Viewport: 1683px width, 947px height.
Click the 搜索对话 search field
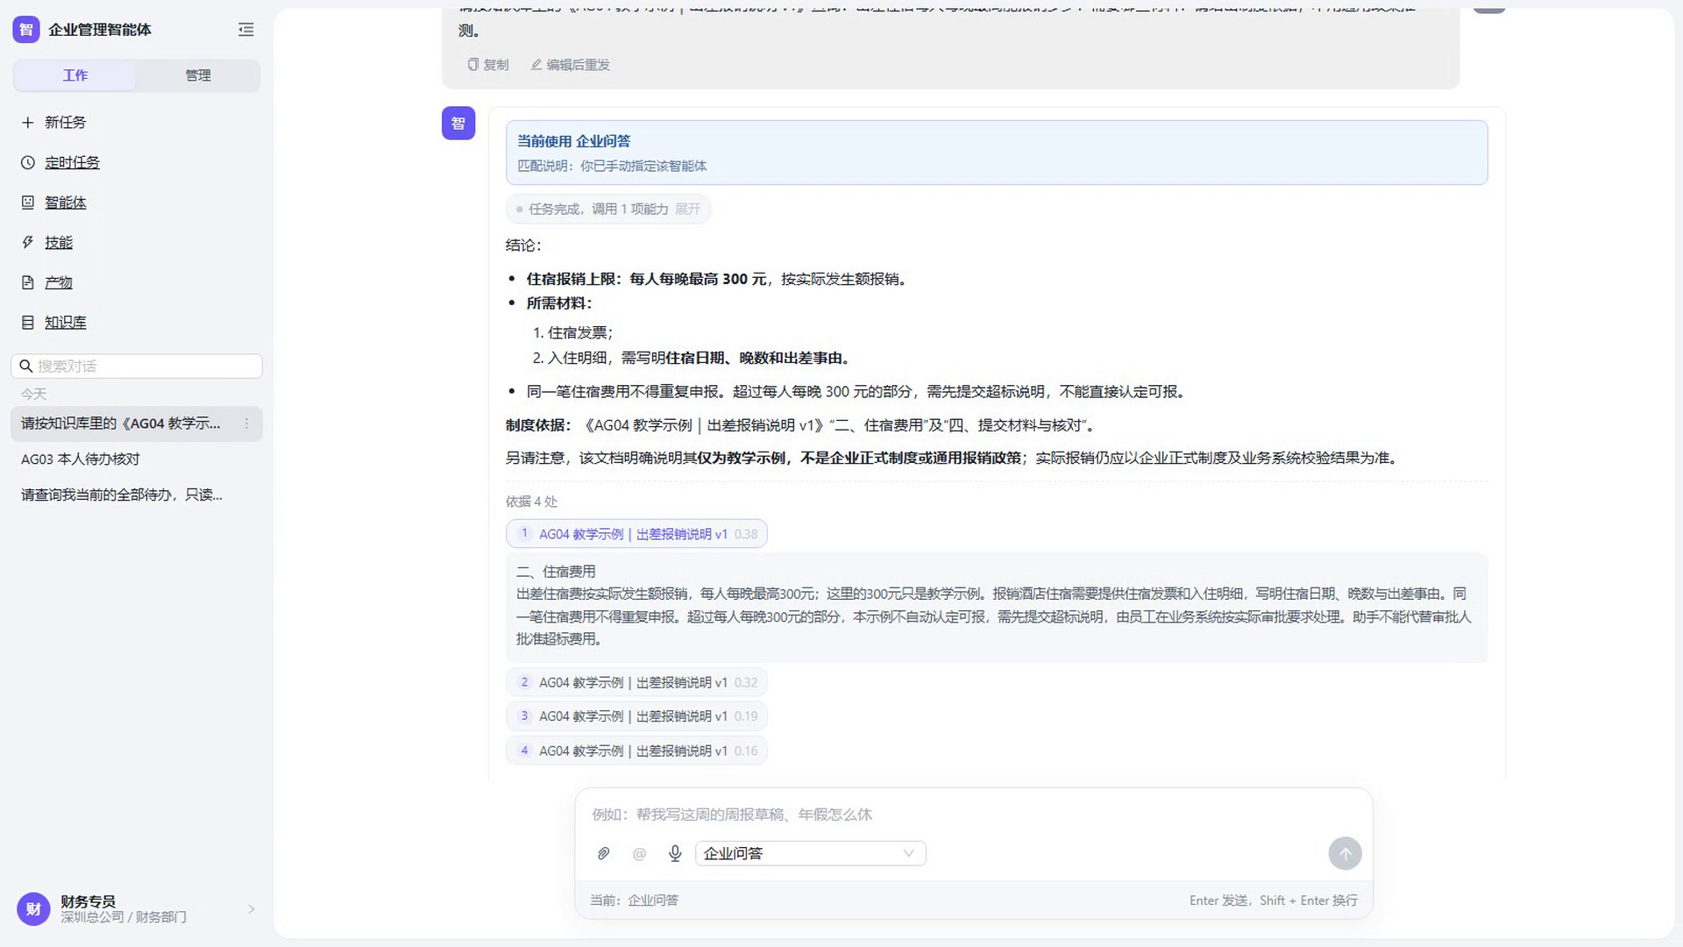click(x=137, y=367)
